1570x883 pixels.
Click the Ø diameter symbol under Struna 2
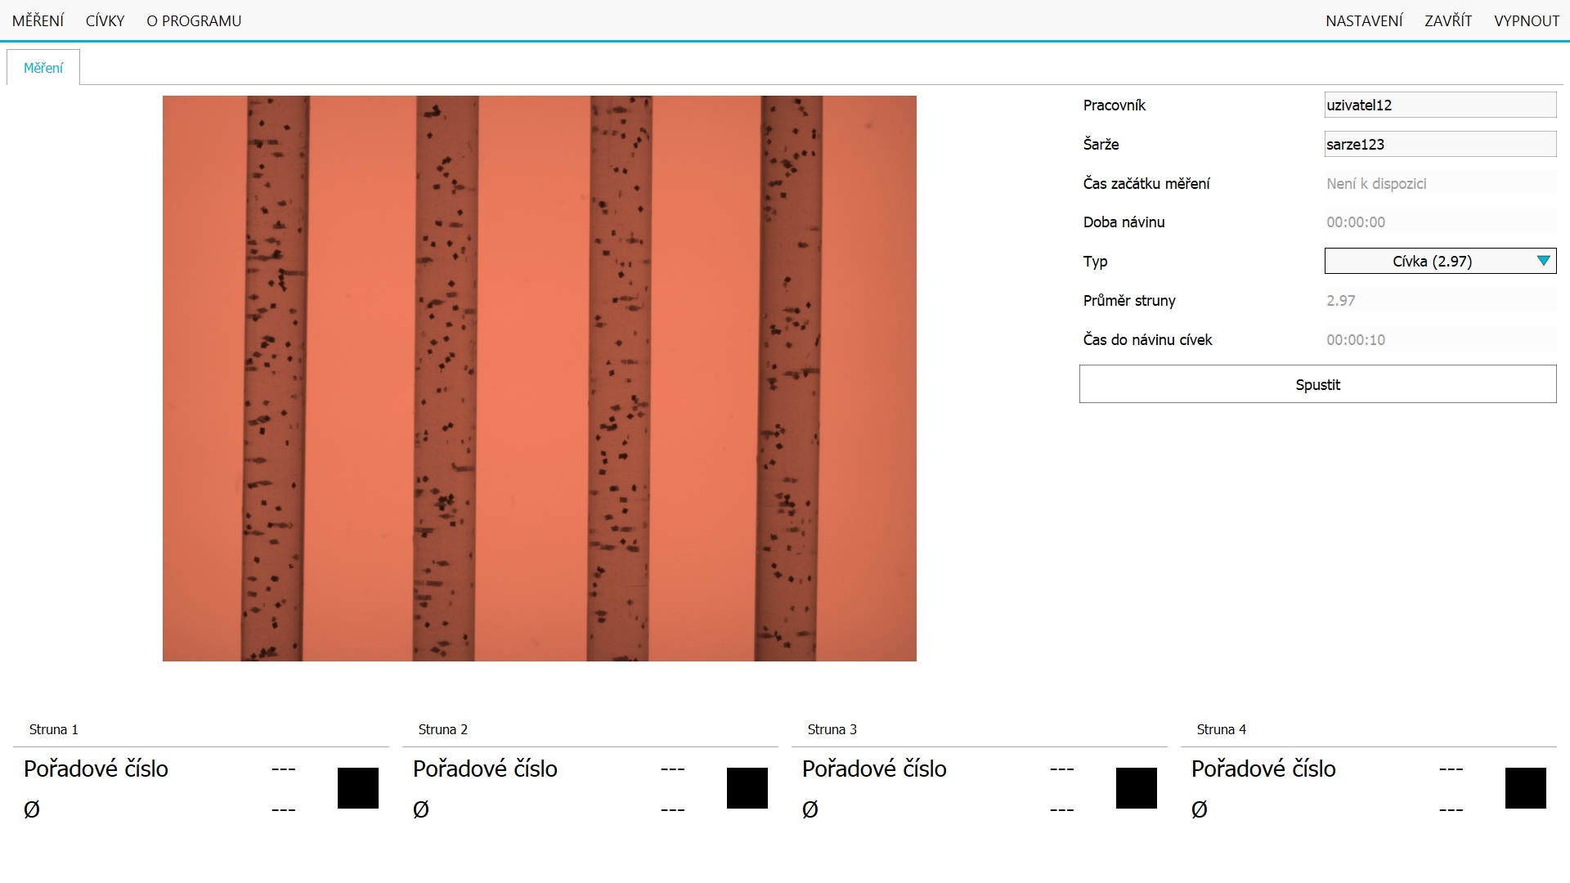(x=421, y=809)
